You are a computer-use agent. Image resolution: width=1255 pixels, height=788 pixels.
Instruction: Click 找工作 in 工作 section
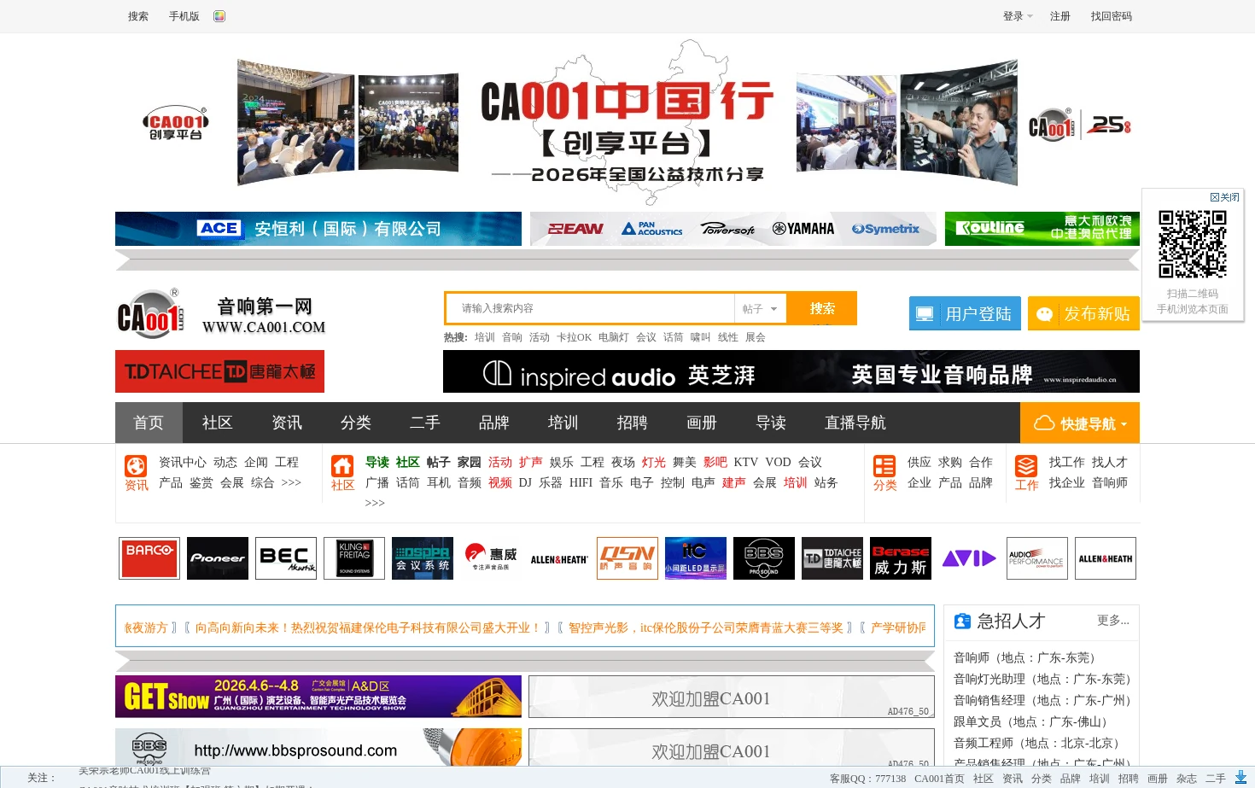pos(1066,462)
